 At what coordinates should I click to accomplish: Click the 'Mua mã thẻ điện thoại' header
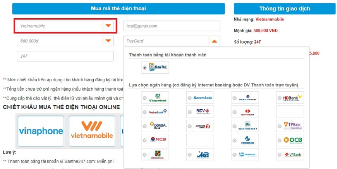118,8
